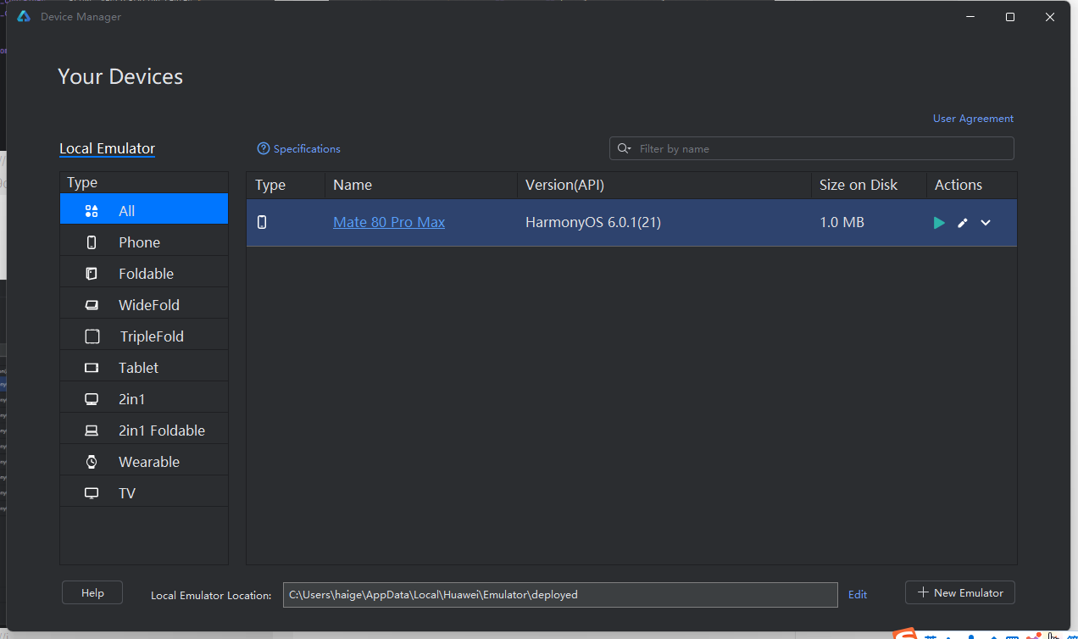Filter devices by WideFold type
Image resolution: width=1078 pixels, height=639 pixels.
click(x=144, y=305)
